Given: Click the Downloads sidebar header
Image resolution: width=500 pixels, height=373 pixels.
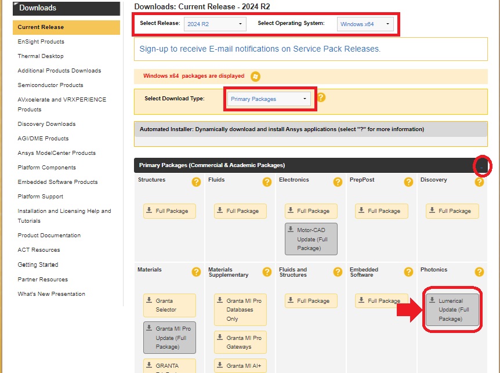Looking at the screenshot, I should coord(66,8).
